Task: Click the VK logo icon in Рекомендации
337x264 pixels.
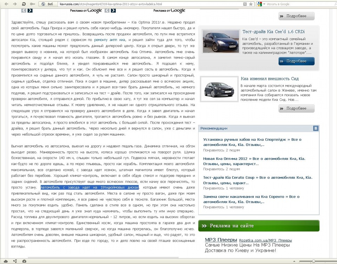Action: [x=316, y=128]
